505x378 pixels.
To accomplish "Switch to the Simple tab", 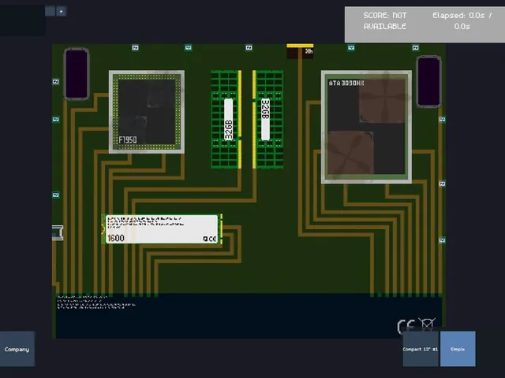I will (458, 349).
